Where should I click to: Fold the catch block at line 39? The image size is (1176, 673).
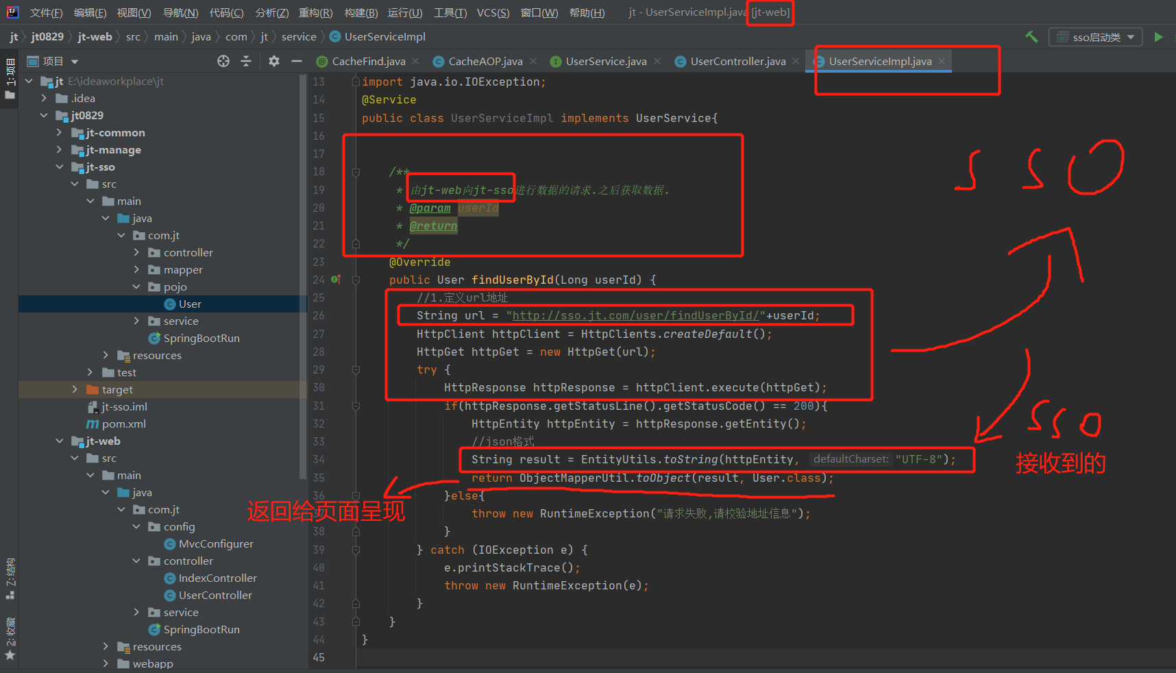(356, 550)
